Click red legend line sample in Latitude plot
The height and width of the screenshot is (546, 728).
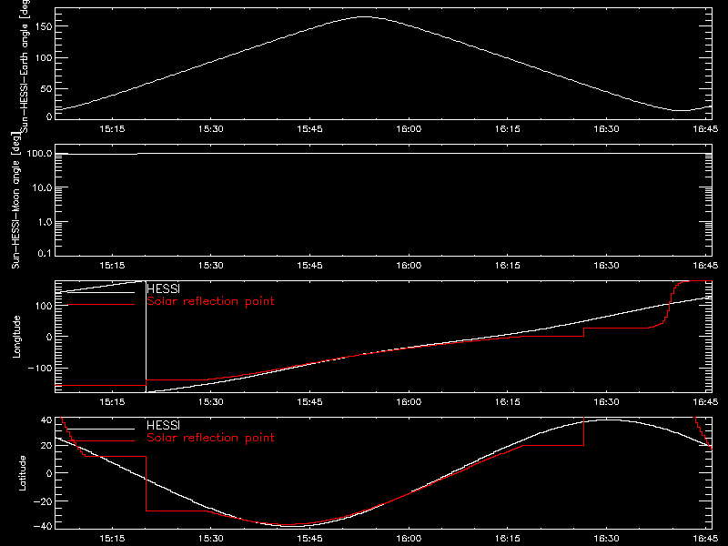[101, 441]
